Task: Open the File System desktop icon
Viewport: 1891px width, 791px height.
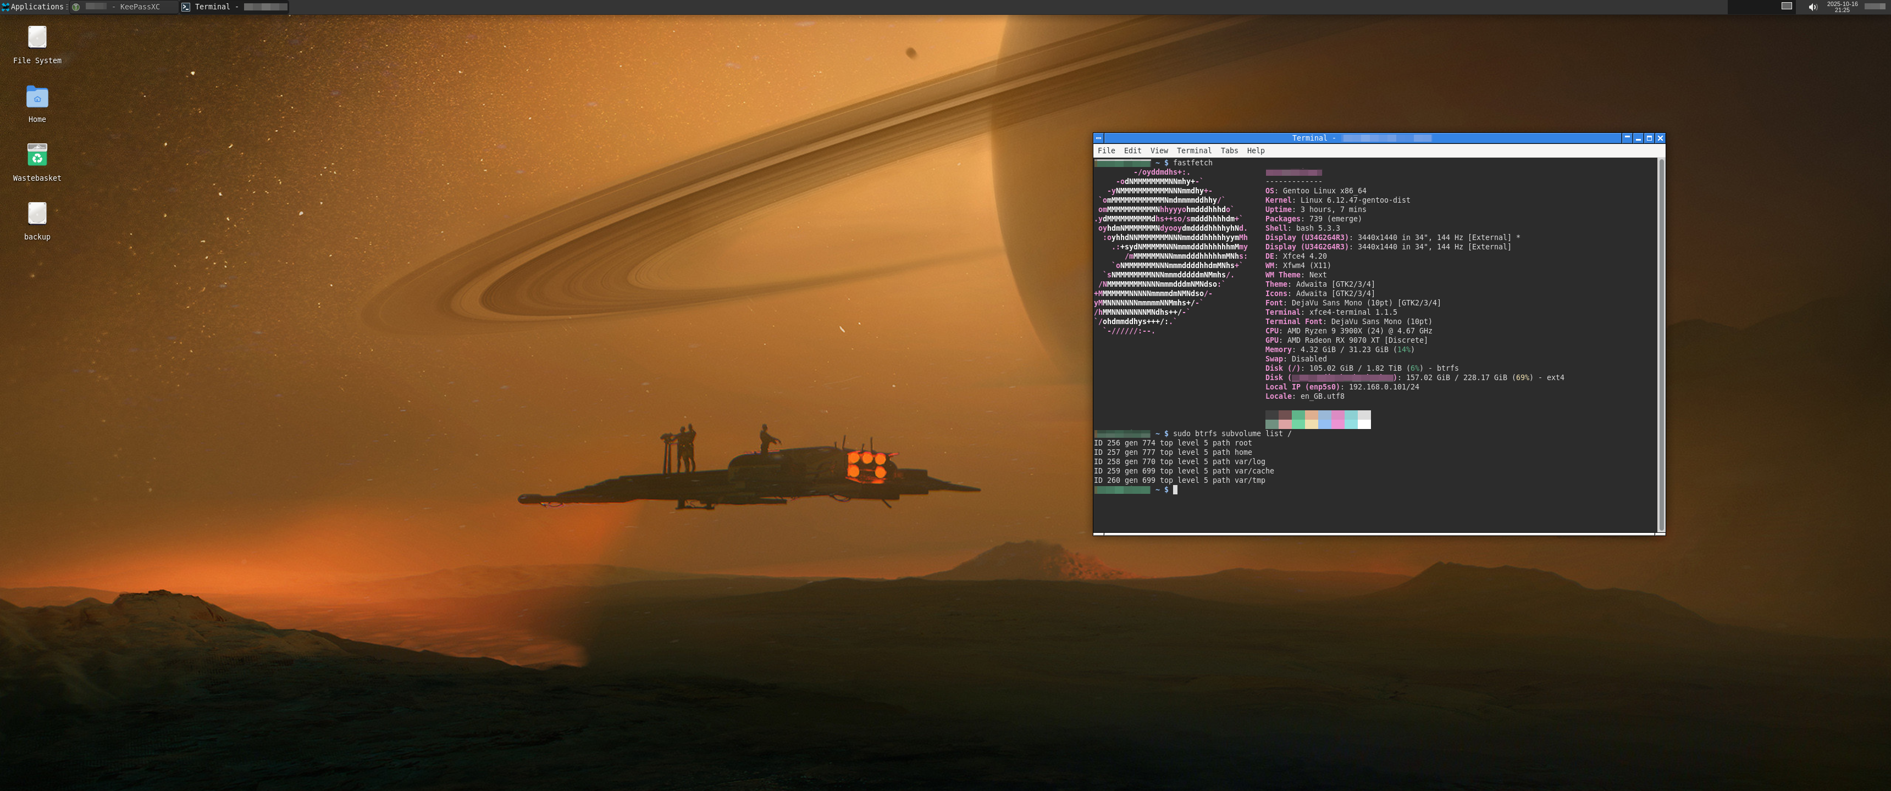Action: coord(37,38)
